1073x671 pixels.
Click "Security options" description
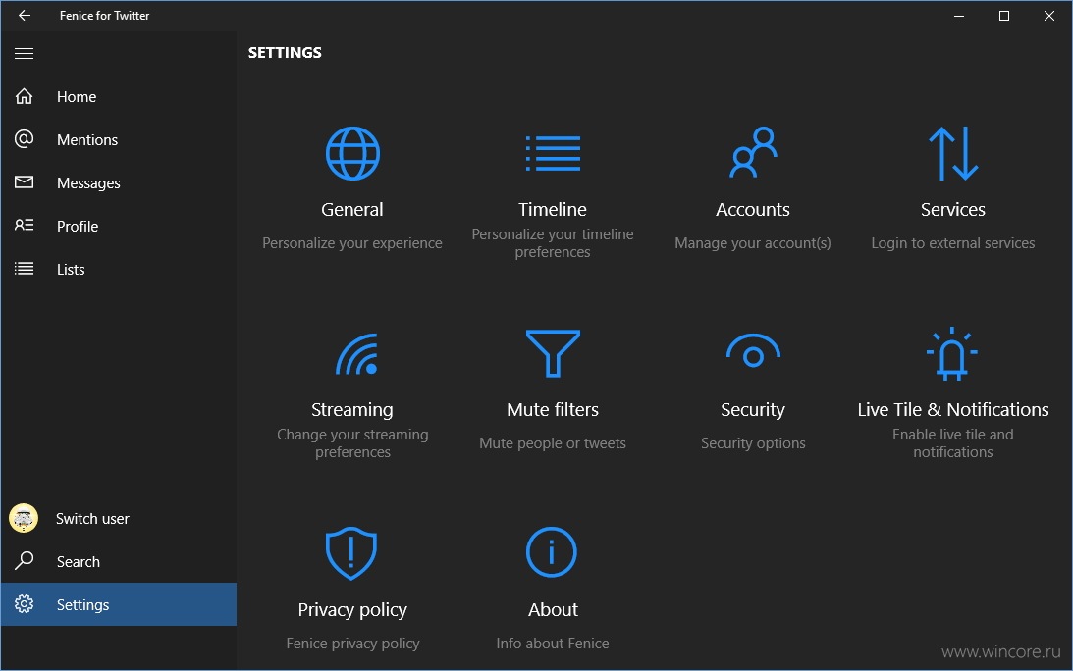click(x=753, y=443)
